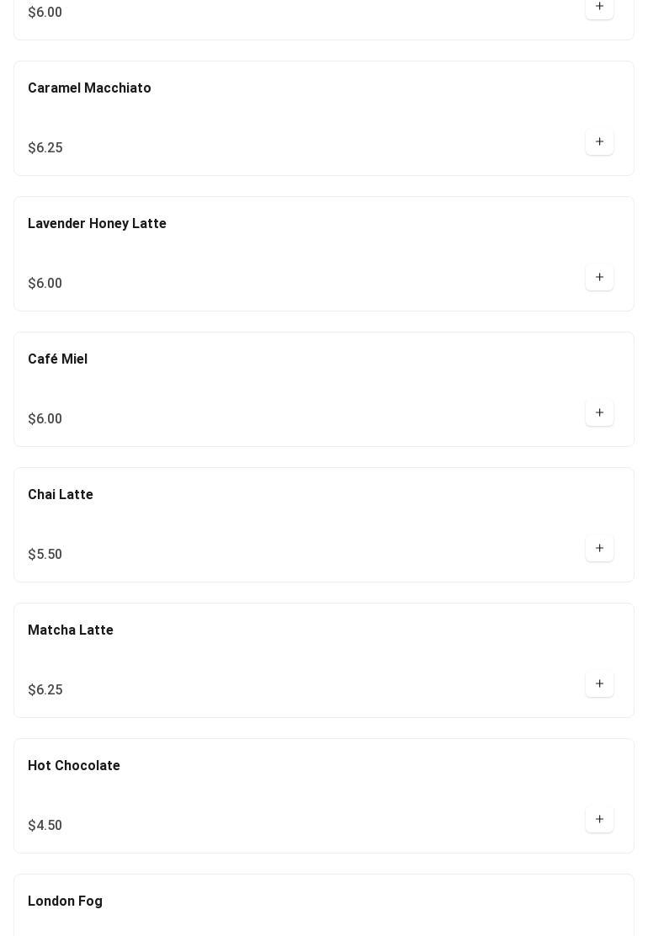Click the partially visible plus button at top
This screenshot has width=648, height=936.
[x=599, y=8]
